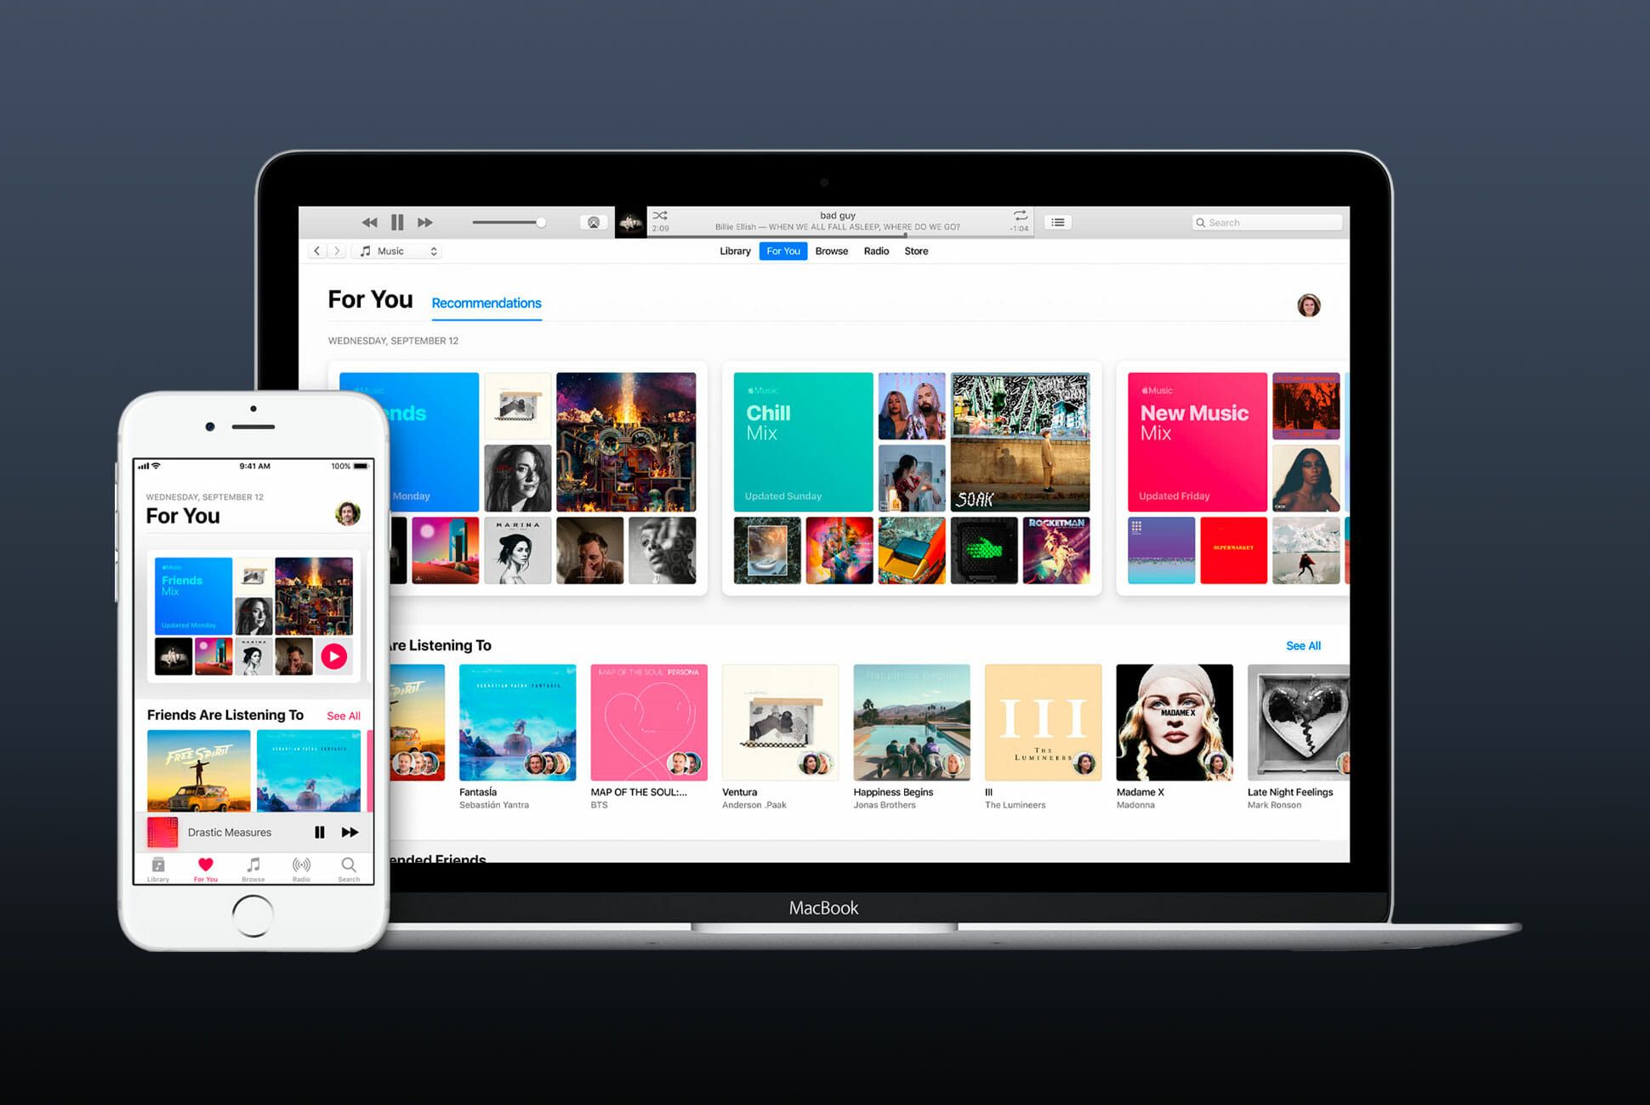Expand the navigation back arrow
1650x1105 pixels.
[x=325, y=252]
